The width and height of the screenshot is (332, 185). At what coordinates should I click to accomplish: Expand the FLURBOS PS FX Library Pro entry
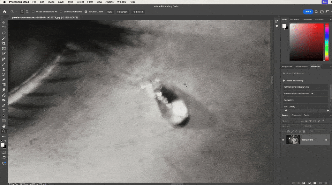297,87
